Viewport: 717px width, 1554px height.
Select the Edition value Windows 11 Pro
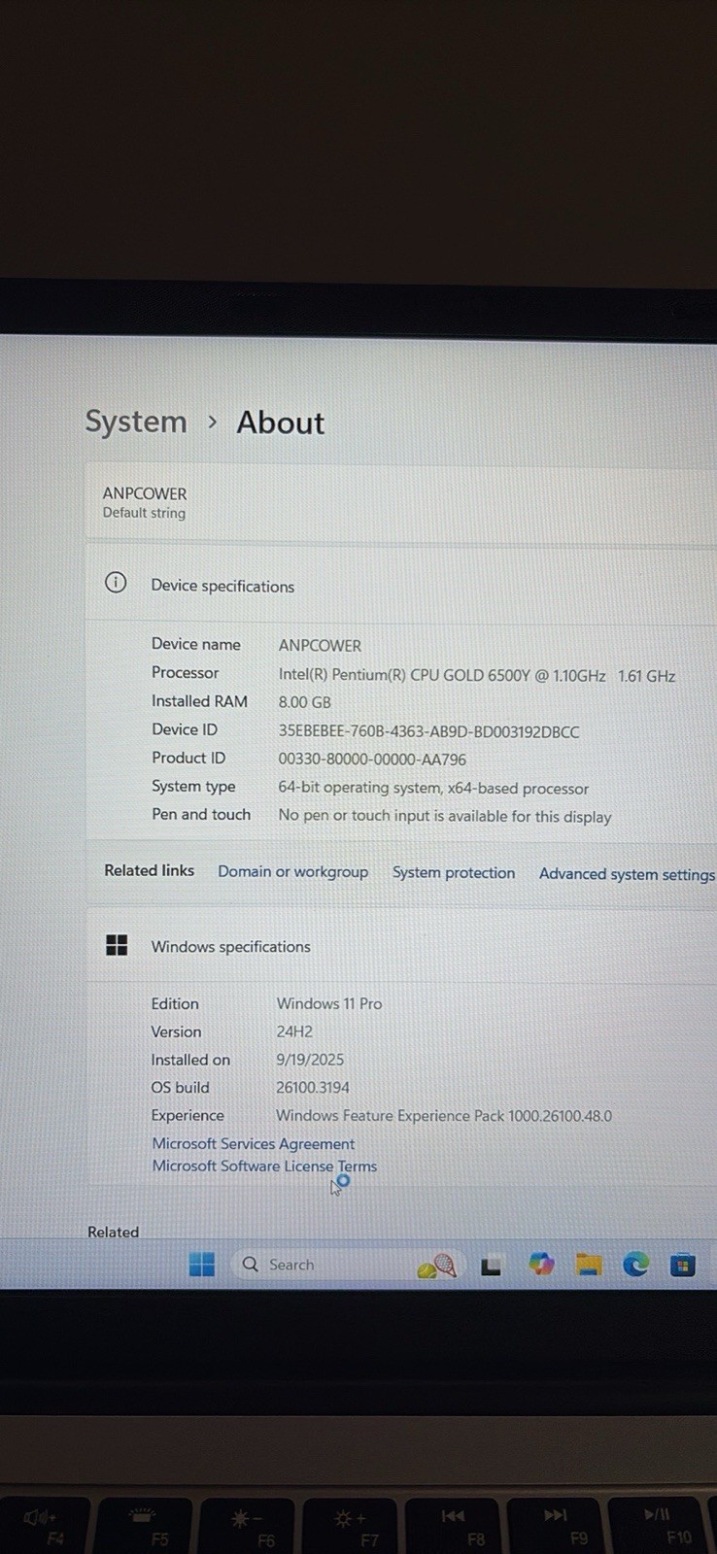click(329, 1003)
